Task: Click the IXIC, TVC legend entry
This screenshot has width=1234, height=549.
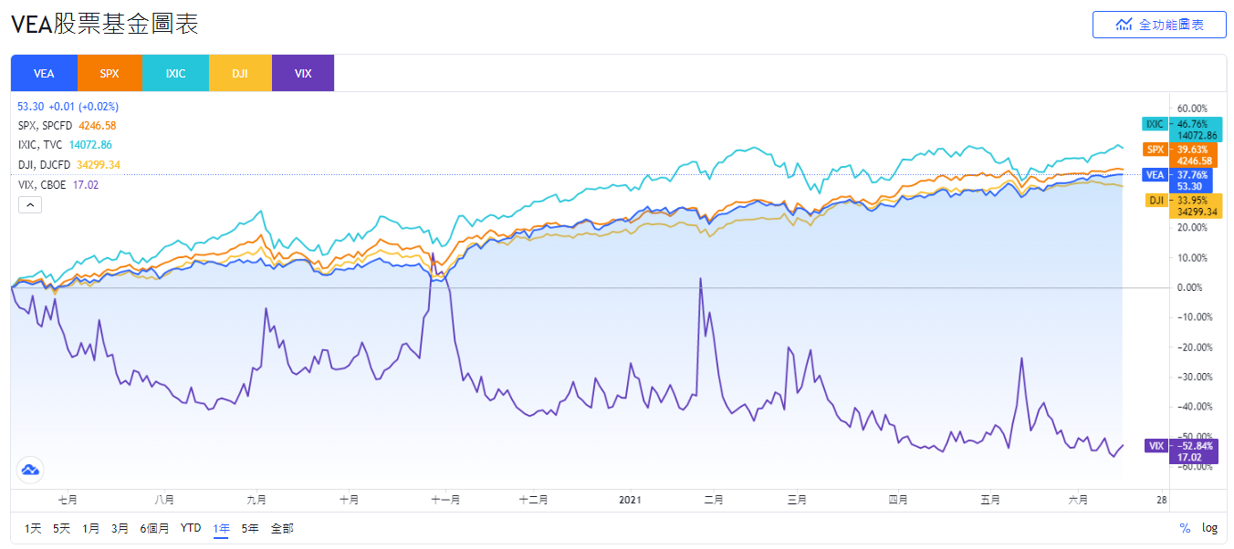Action: [65, 145]
